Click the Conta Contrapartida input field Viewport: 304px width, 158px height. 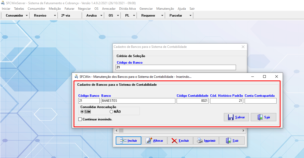point(260,101)
